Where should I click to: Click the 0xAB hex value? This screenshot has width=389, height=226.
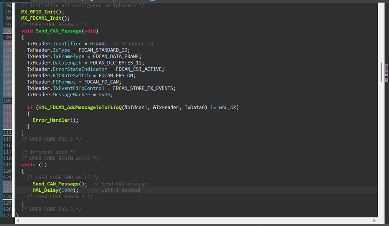click(104, 95)
